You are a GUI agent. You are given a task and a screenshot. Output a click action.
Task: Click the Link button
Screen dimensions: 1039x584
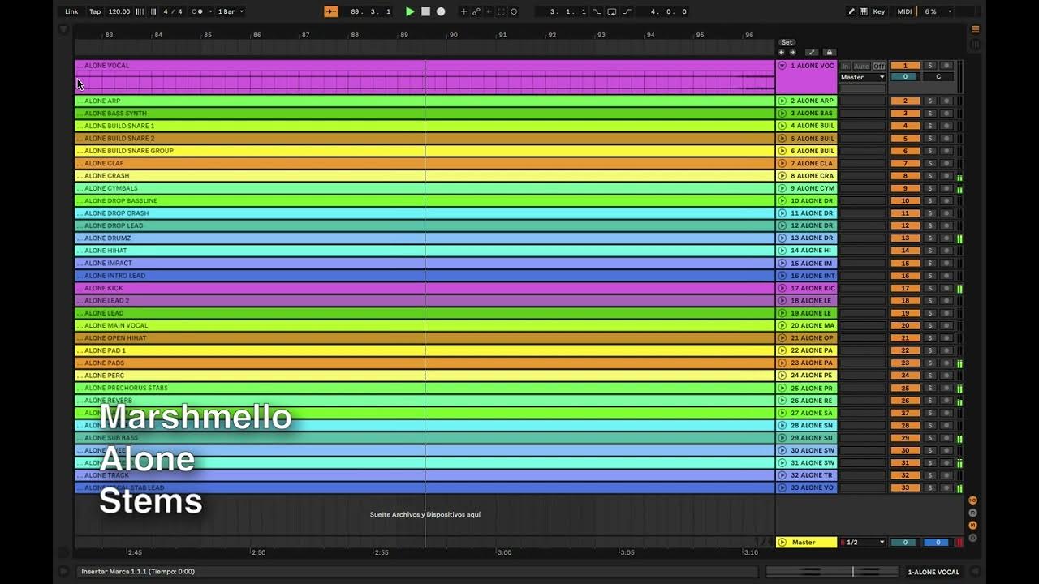point(71,11)
